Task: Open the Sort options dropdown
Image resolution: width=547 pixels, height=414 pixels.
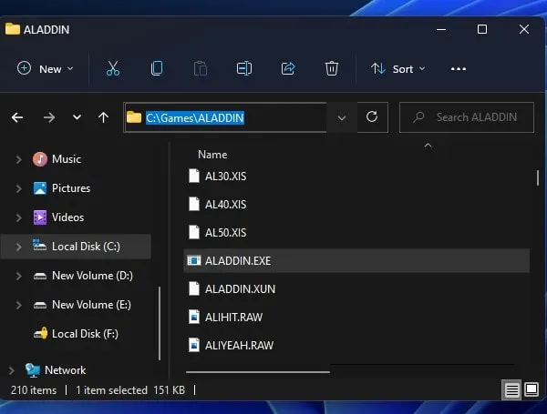Action: 398,69
